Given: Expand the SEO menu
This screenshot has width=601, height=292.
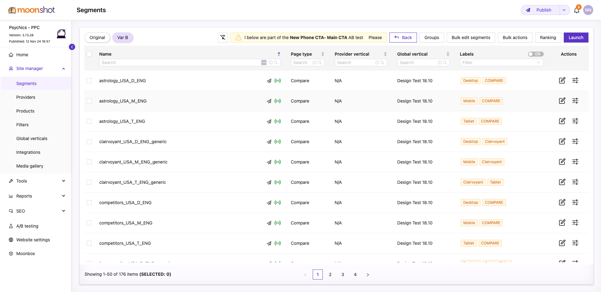Looking at the screenshot, I should (64, 211).
